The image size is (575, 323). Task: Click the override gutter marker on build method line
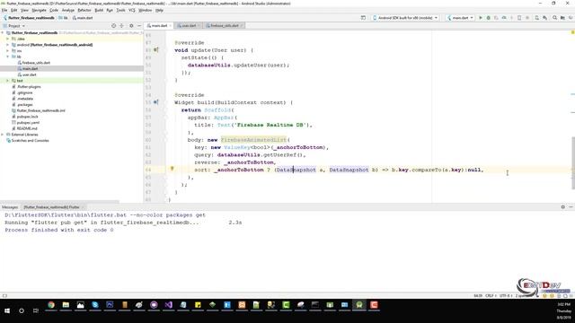pyautogui.click(x=155, y=102)
